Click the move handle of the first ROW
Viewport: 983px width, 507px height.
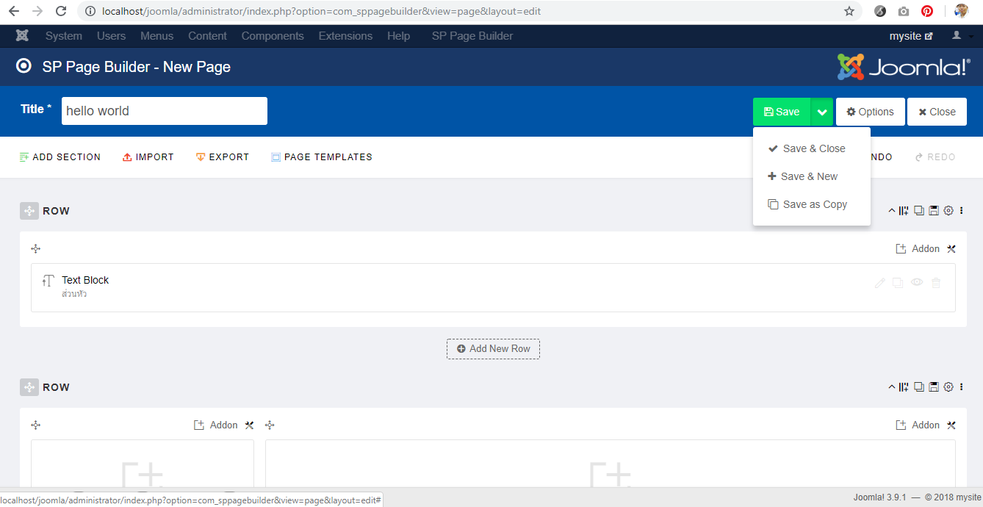coord(29,211)
